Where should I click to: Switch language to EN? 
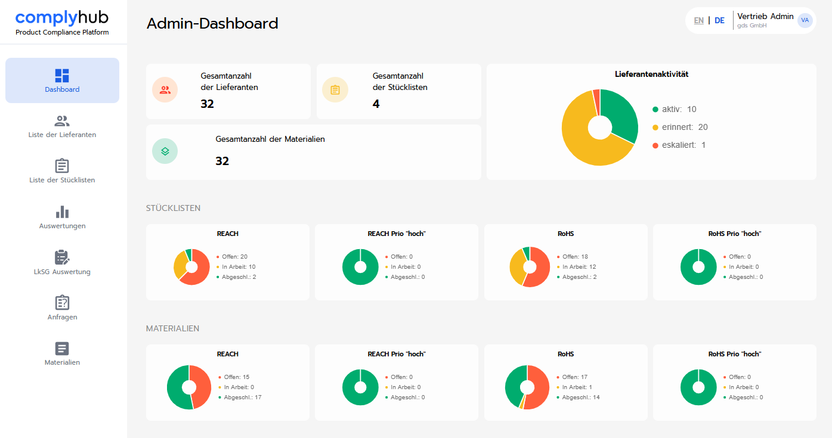point(699,20)
